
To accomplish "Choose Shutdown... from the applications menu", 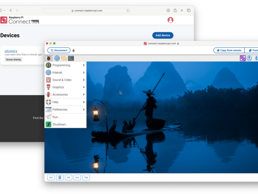I will (64, 124).
